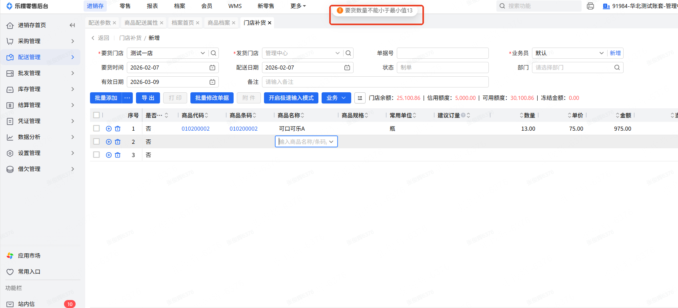
Task: Delete row 1 with its trash icon
Action: click(118, 129)
